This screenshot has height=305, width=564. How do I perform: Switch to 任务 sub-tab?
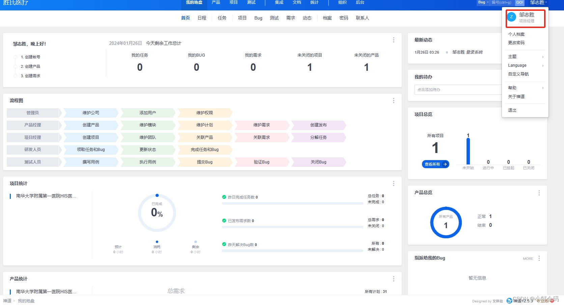pyautogui.click(x=222, y=18)
